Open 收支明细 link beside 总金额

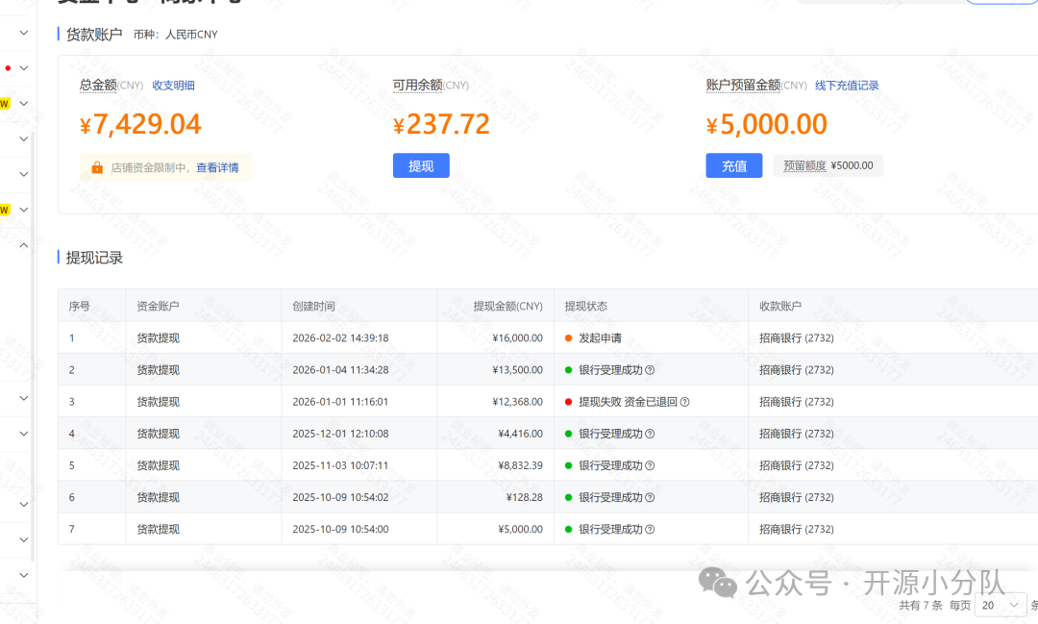(x=173, y=86)
